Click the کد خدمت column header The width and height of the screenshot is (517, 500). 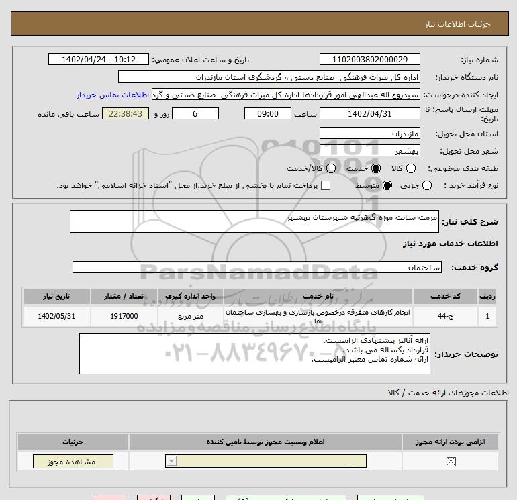445,296
